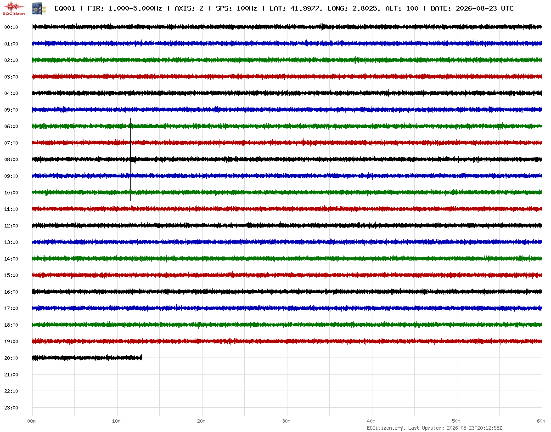Click the 07:00 hour label

tap(11, 143)
